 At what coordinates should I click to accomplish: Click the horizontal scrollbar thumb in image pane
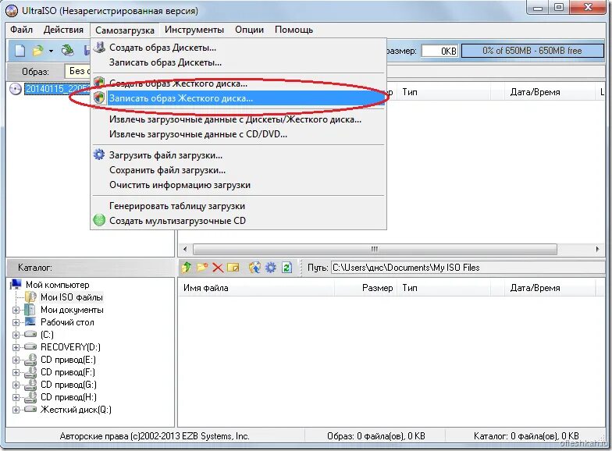coord(375,249)
